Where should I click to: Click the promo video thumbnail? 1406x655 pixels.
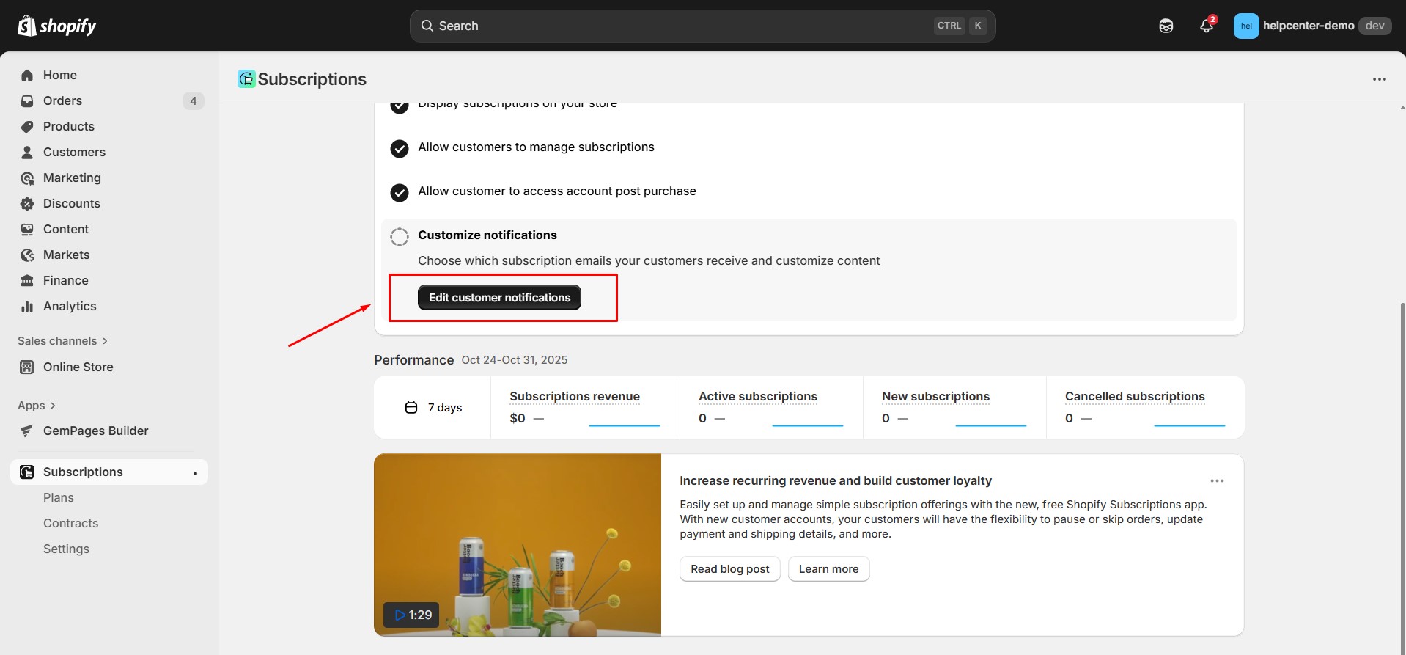click(x=518, y=545)
